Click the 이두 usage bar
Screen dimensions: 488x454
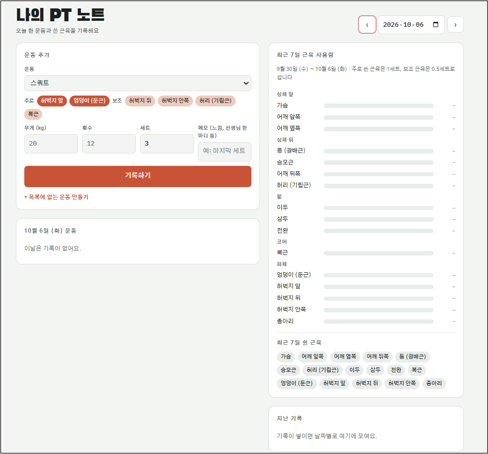click(x=378, y=208)
